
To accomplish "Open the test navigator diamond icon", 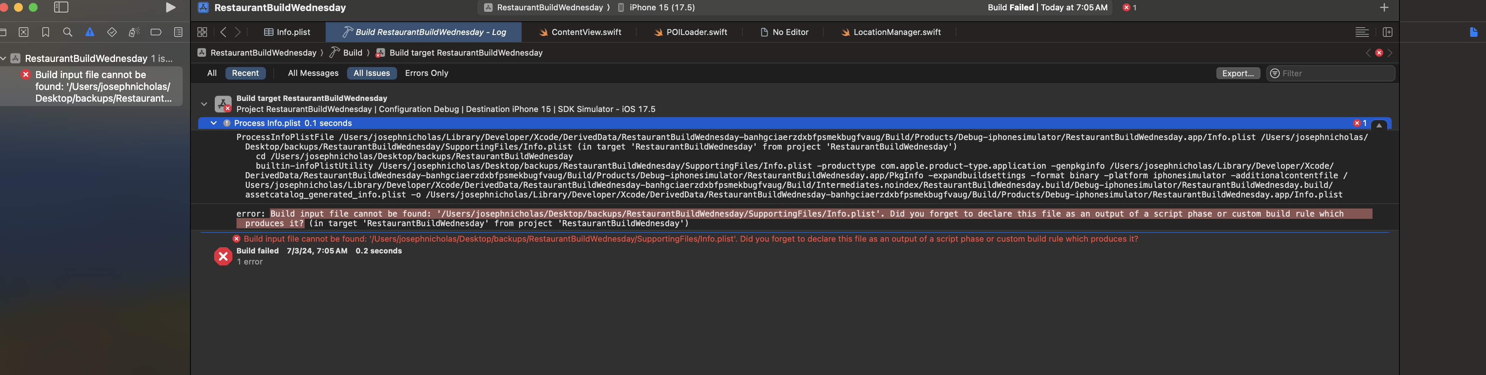I will [x=112, y=32].
